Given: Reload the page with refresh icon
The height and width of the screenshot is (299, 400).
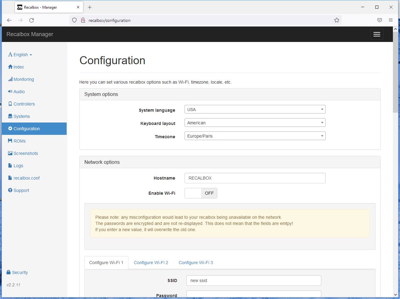Looking at the screenshot, I should tap(31, 20).
